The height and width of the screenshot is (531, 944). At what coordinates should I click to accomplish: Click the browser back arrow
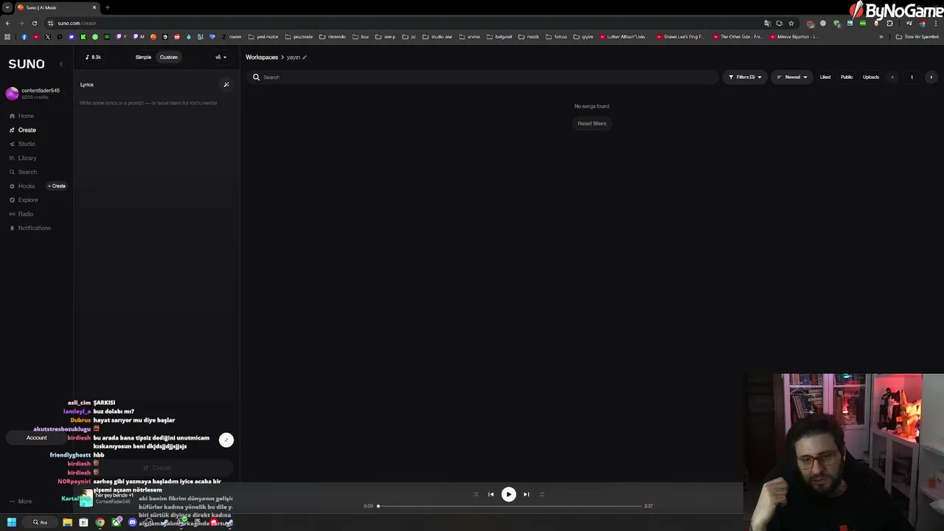pyautogui.click(x=7, y=23)
